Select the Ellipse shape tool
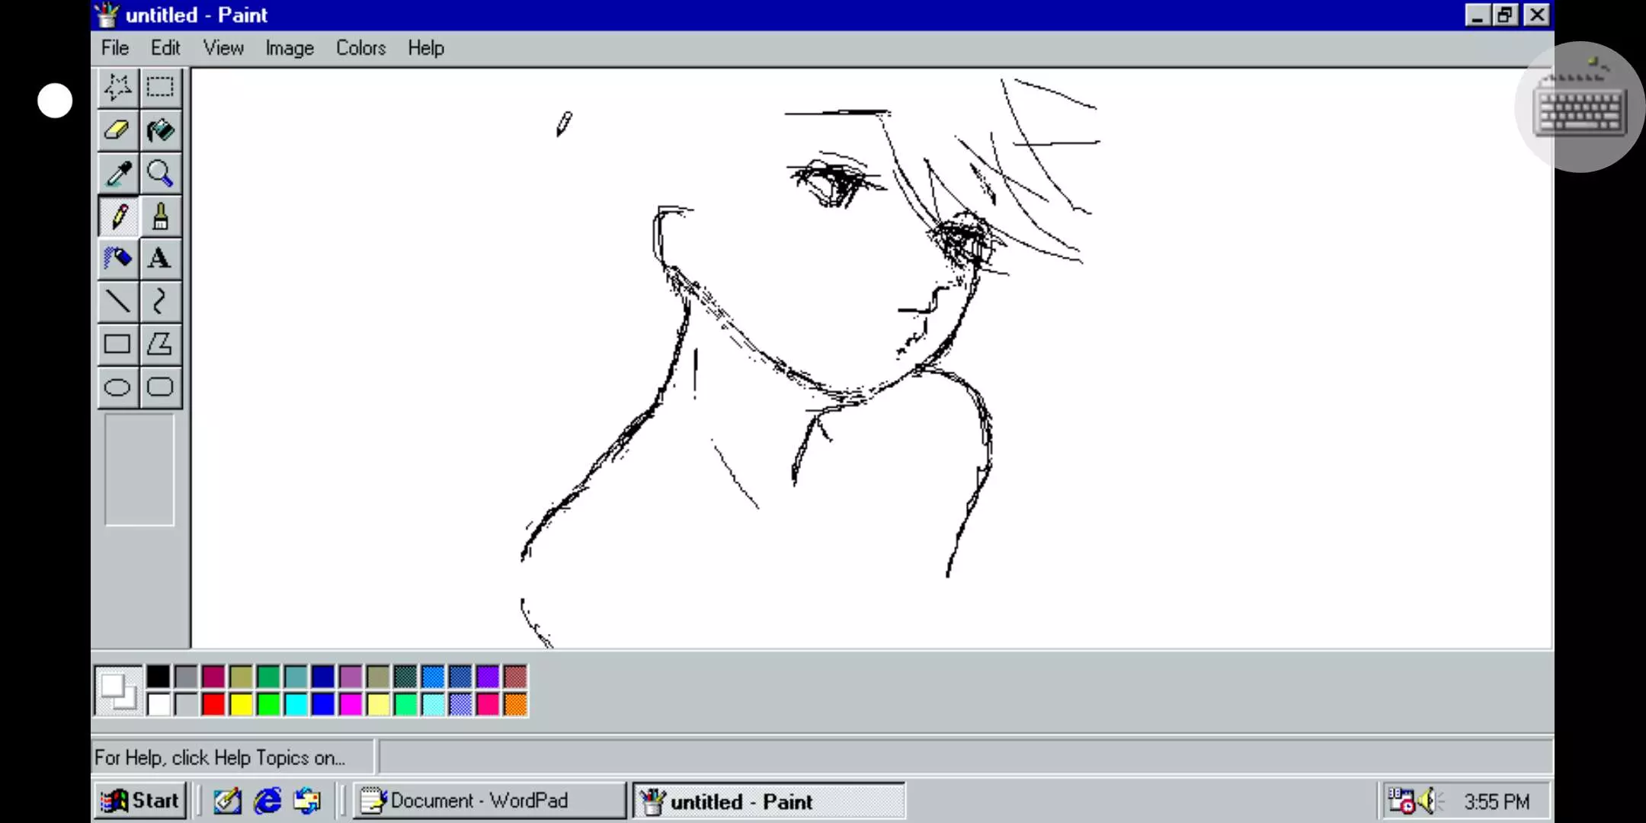The height and width of the screenshot is (823, 1646). pyautogui.click(x=117, y=387)
